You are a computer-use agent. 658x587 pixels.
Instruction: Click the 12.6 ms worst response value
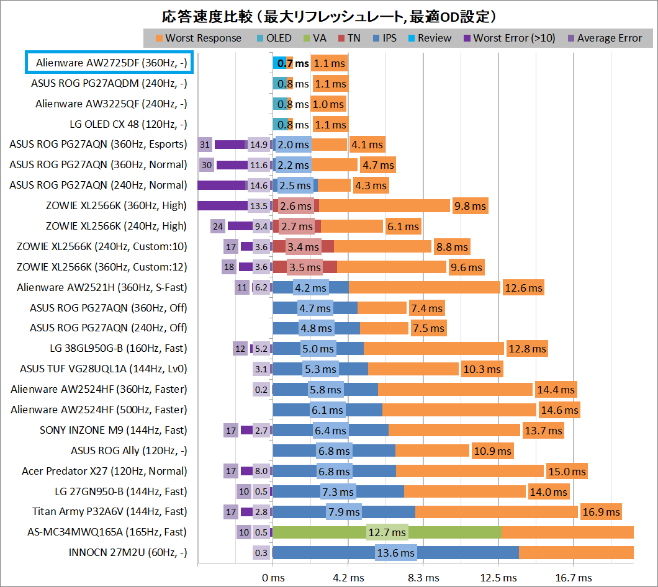[523, 288]
